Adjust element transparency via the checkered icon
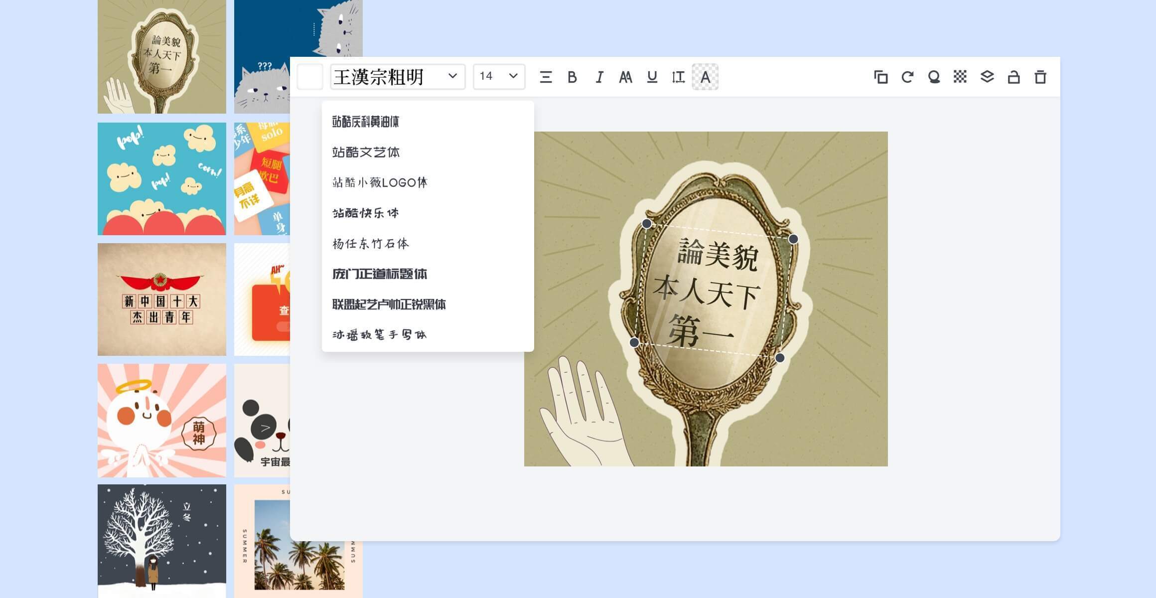The width and height of the screenshot is (1156, 598). 959,77
